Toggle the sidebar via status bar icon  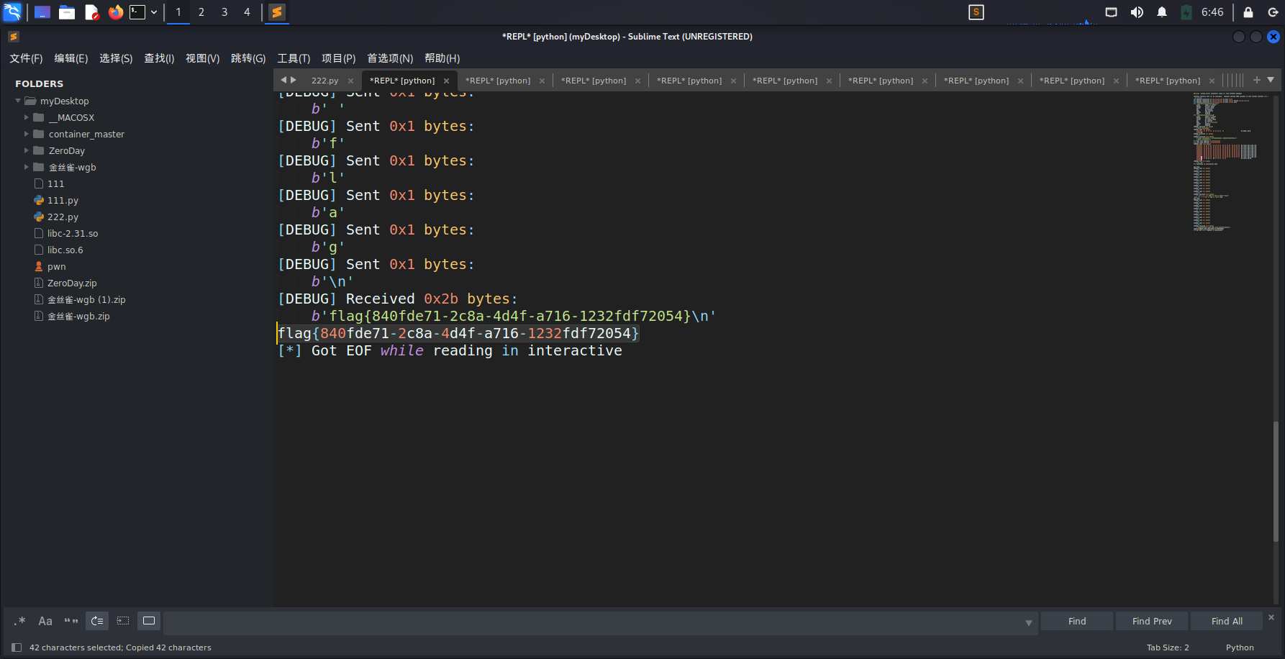coord(17,647)
